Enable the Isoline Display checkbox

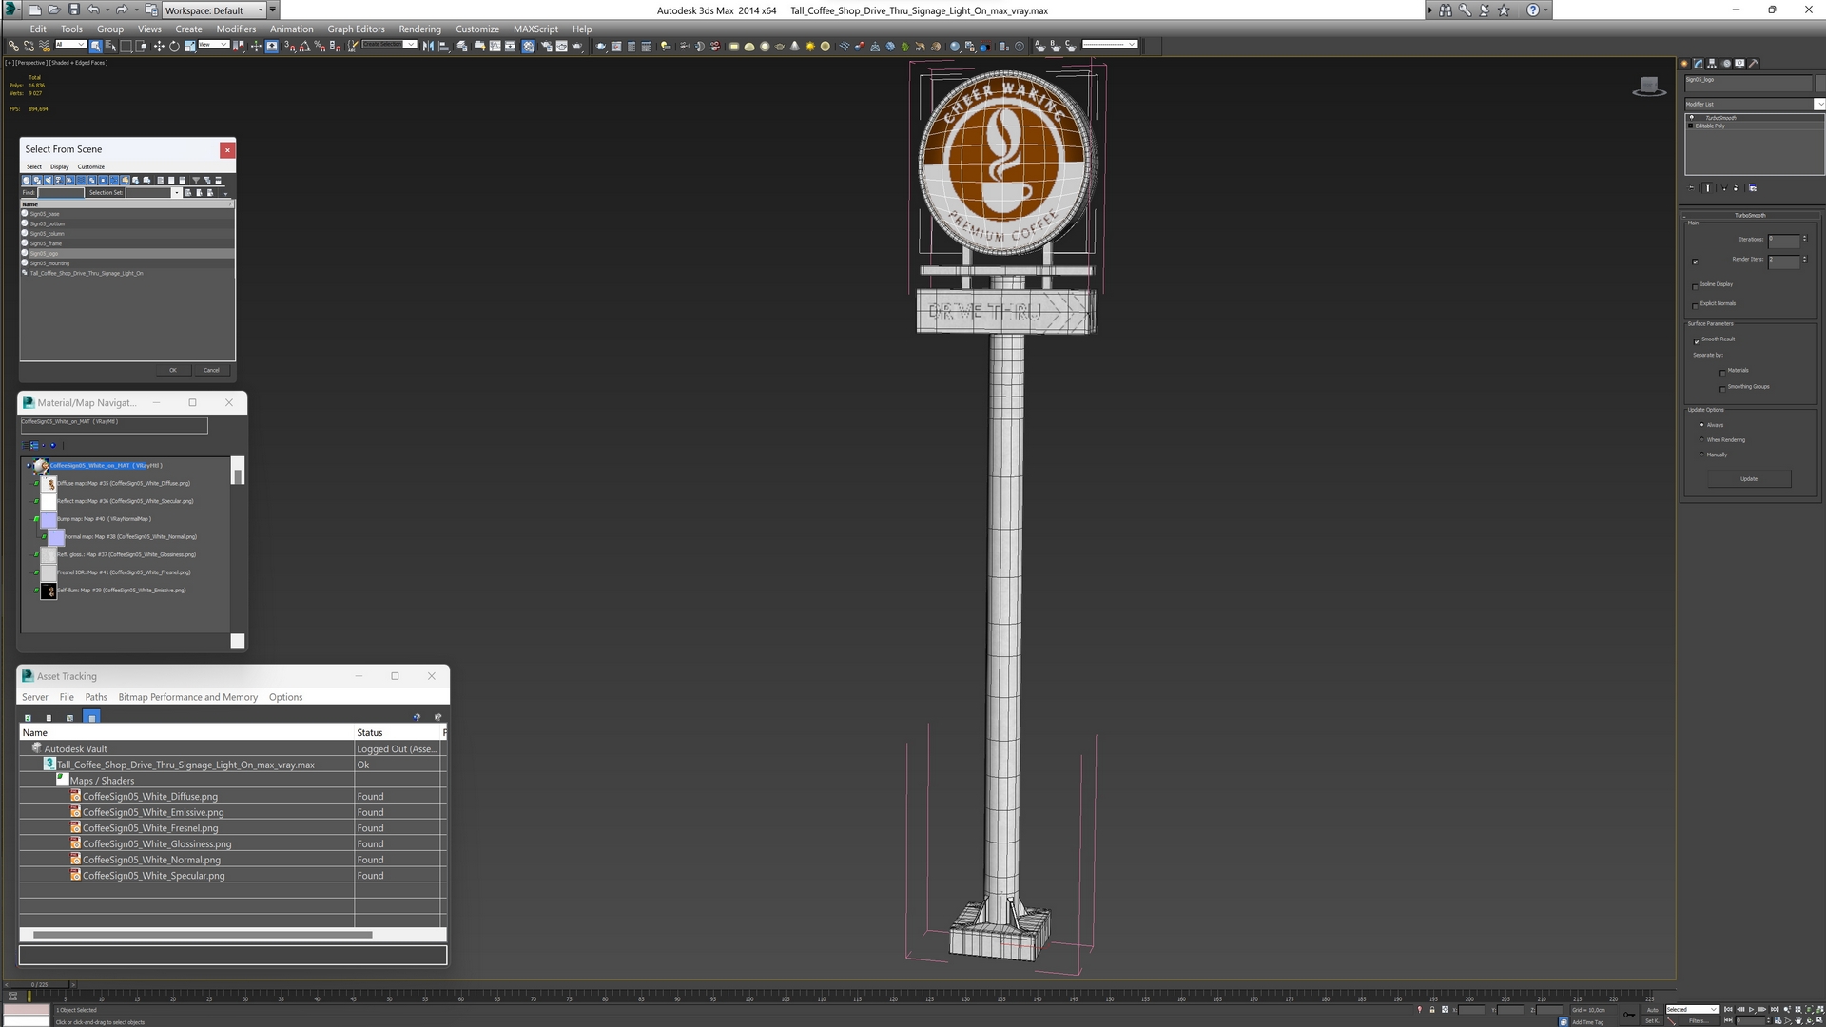point(1696,285)
